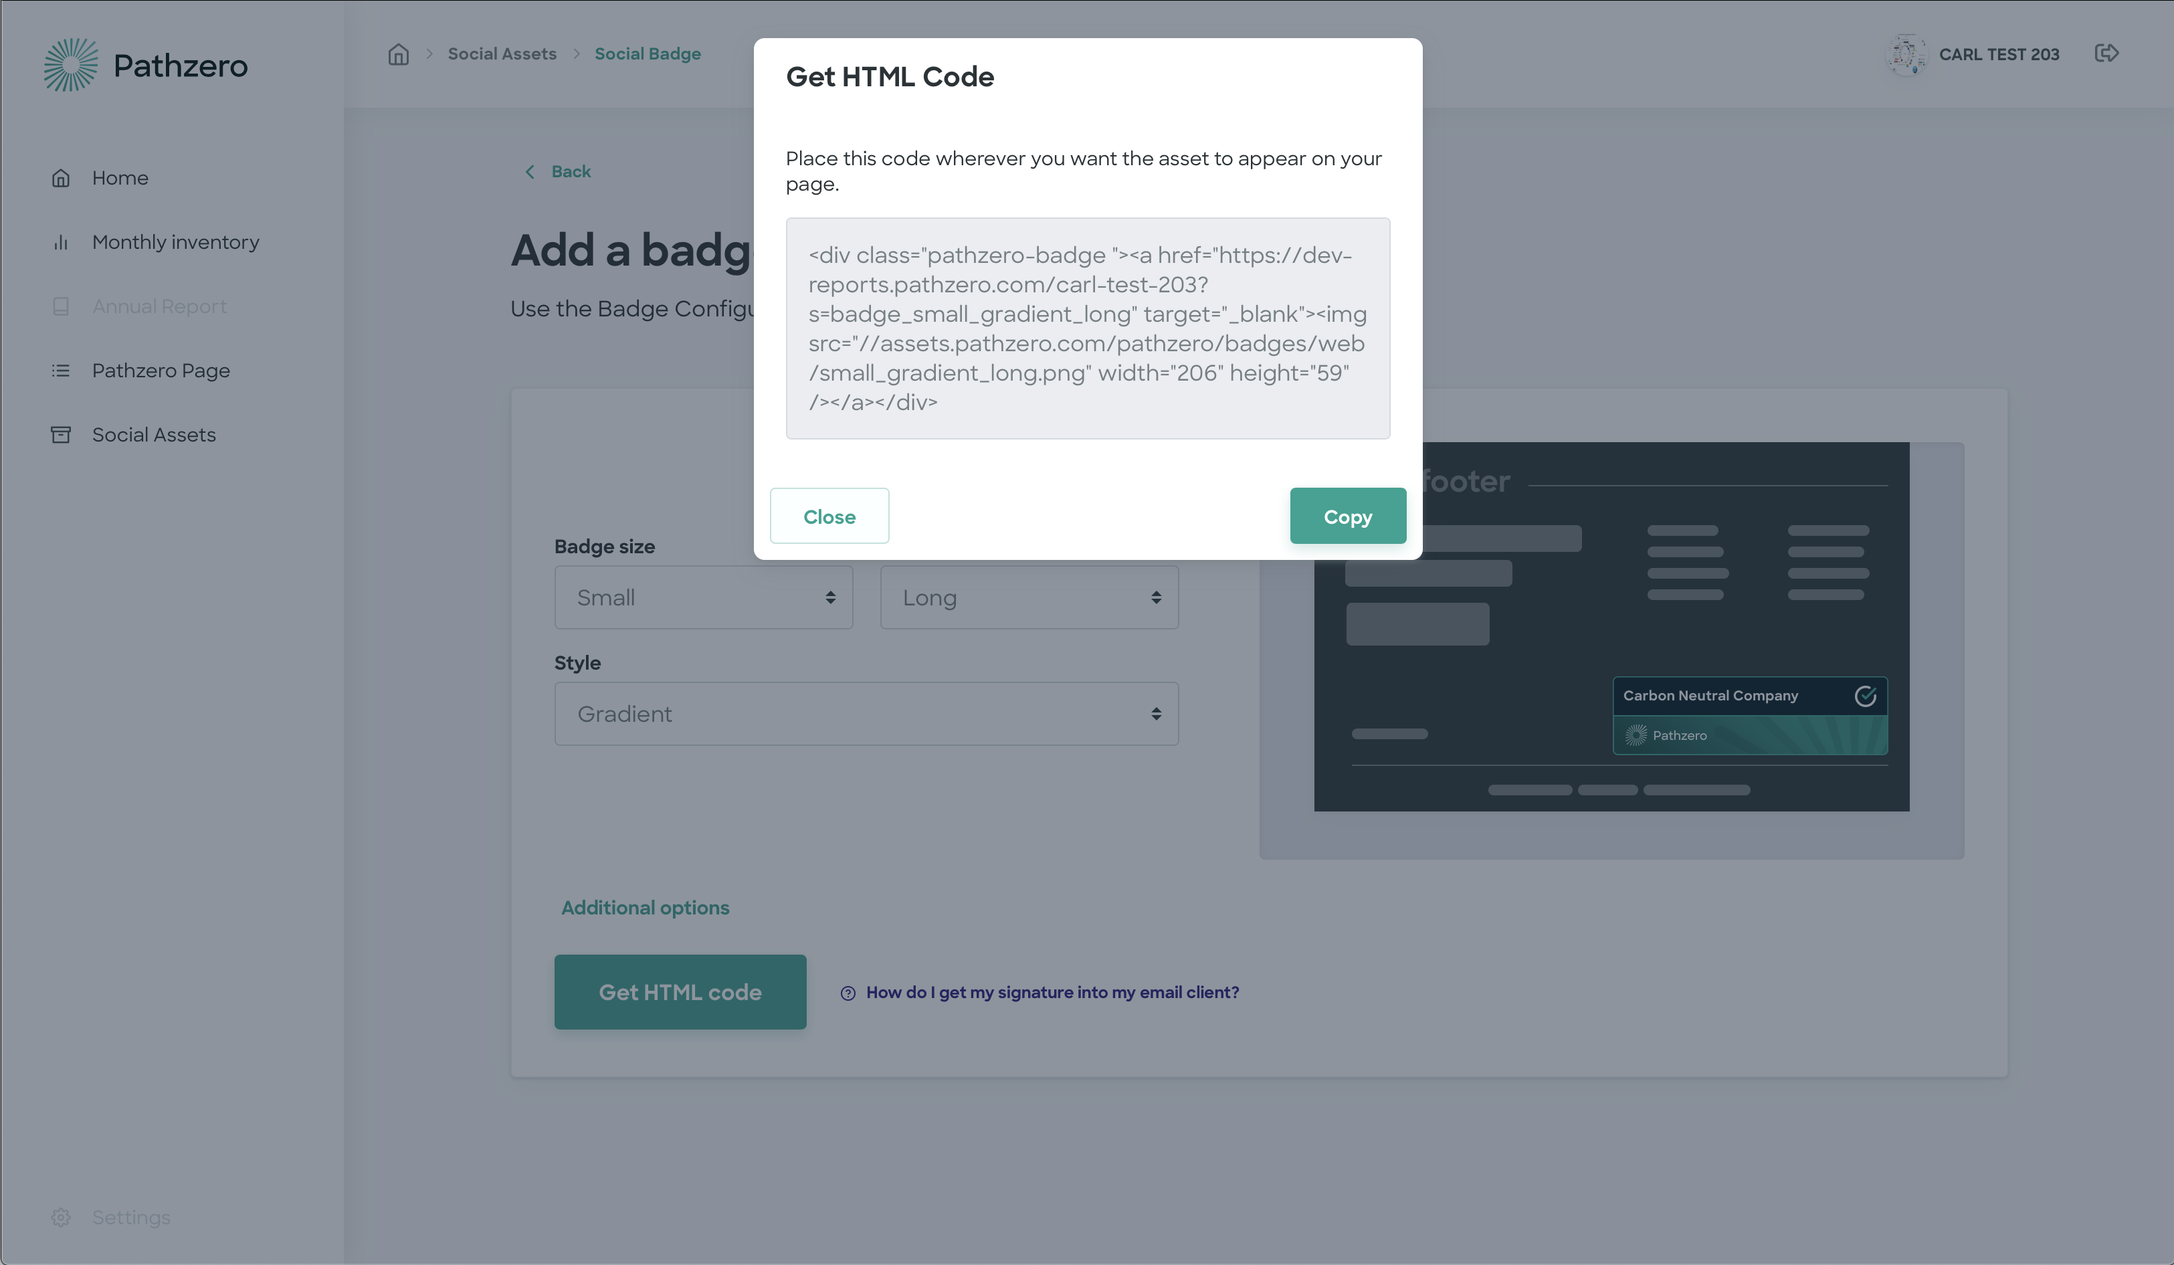Screen dimensions: 2174x1265
Task: Click the Settings gear icon
Action: [x=60, y=1218]
